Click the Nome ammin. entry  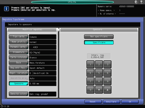pos(106,10)
